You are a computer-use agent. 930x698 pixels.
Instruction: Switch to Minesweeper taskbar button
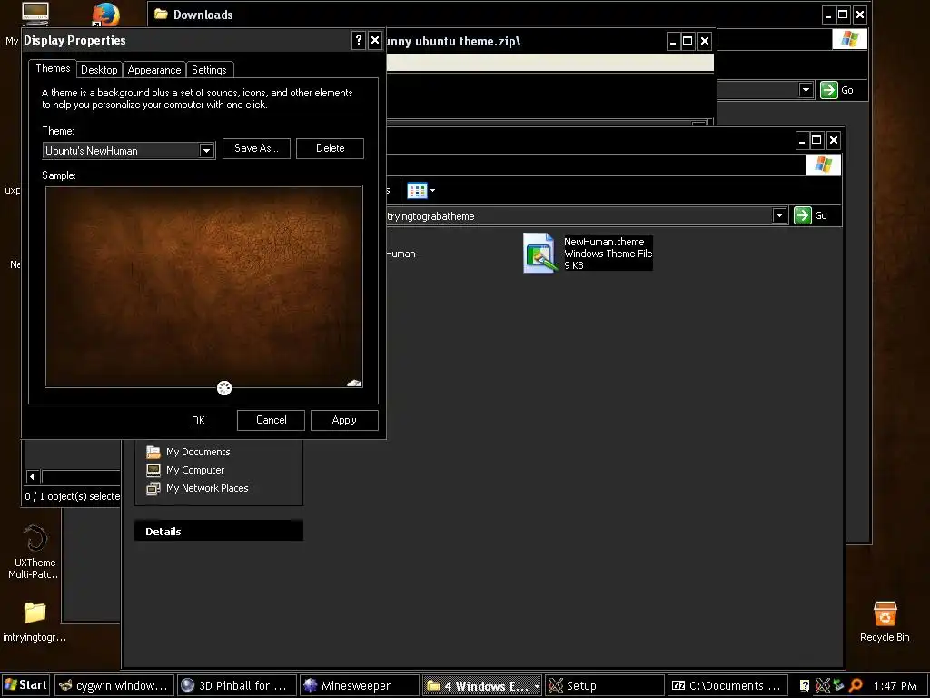point(360,685)
